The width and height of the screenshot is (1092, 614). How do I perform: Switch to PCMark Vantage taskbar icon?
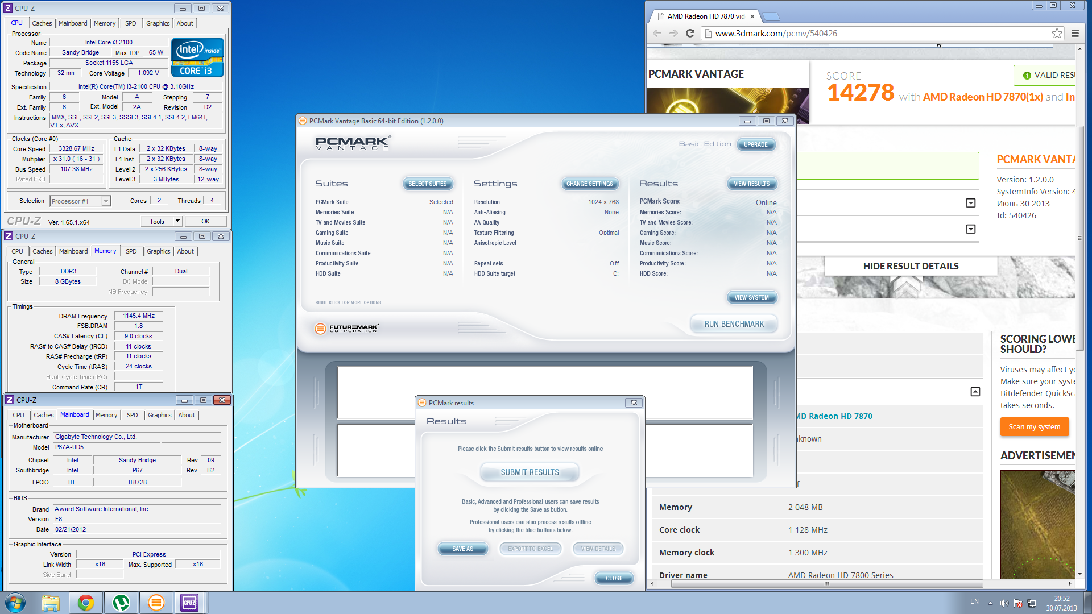(156, 603)
